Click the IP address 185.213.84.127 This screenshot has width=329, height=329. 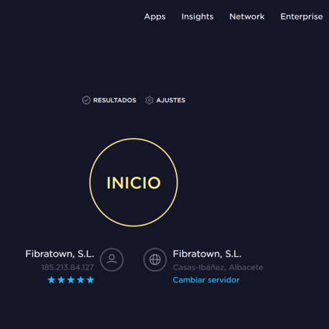(68, 267)
